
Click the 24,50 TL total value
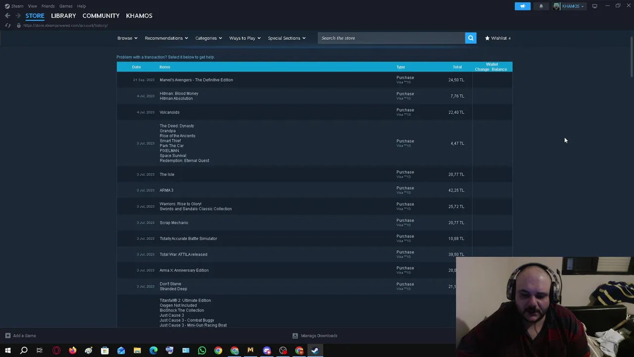pyautogui.click(x=456, y=80)
